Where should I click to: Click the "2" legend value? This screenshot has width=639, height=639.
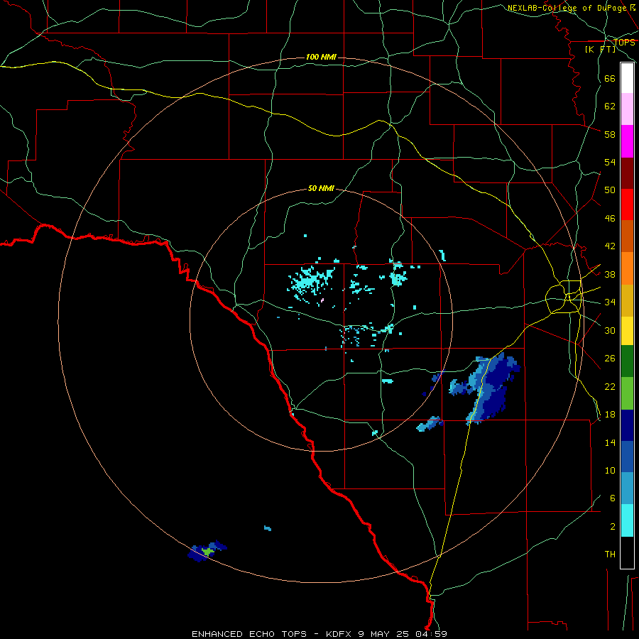613,526
